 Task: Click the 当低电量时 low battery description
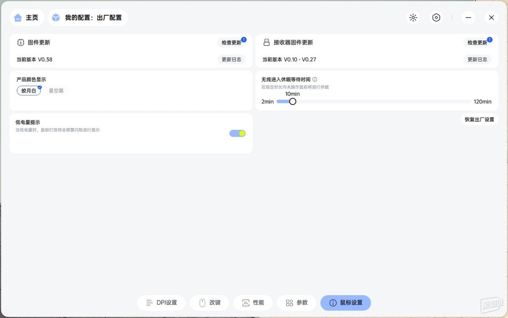coord(58,130)
